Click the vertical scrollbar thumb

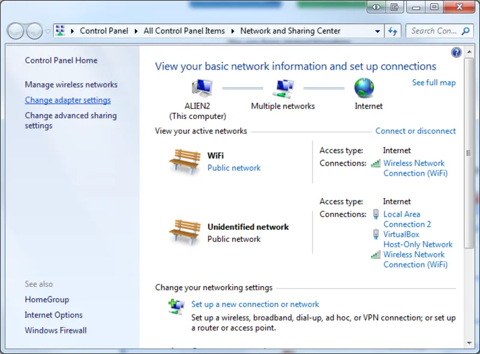click(469, 153)
